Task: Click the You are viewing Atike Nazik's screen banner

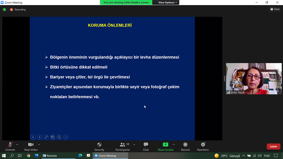Action: (126, 2)
